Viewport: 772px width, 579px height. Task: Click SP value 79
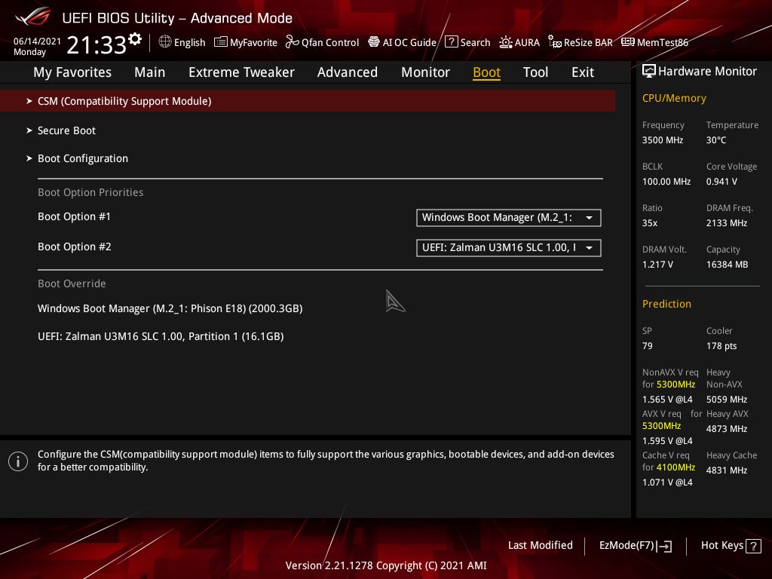(648, 346)
